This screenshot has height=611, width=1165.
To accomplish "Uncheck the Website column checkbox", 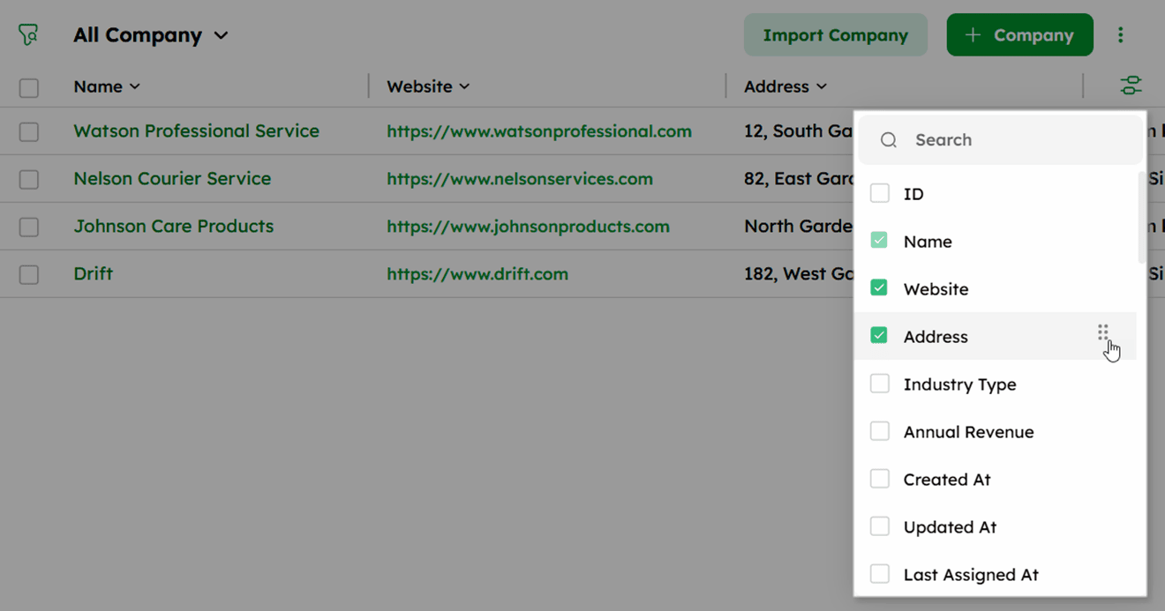I will pyautogui.click(x=879, y=287).
